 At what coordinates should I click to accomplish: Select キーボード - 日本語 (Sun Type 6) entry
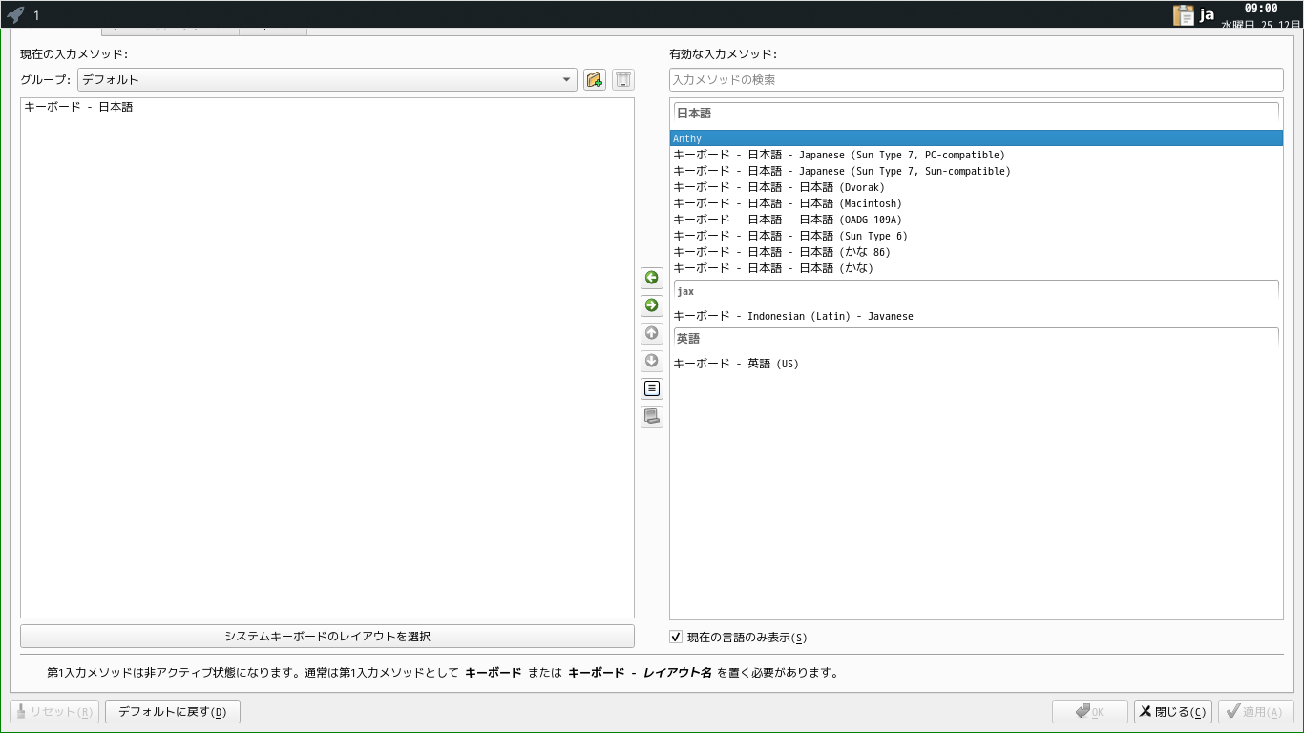(976, 236)
